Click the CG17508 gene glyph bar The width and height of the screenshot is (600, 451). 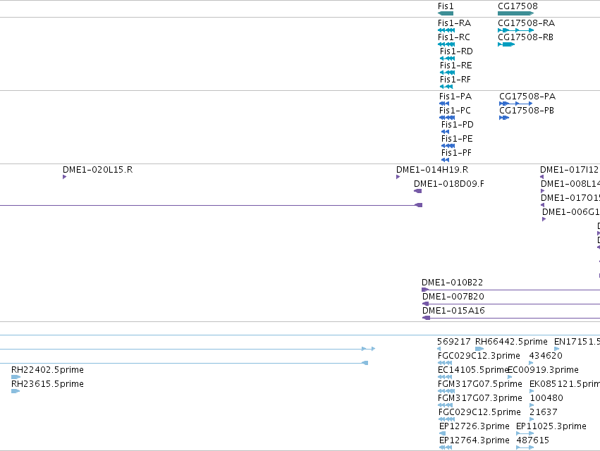[515, 13]
